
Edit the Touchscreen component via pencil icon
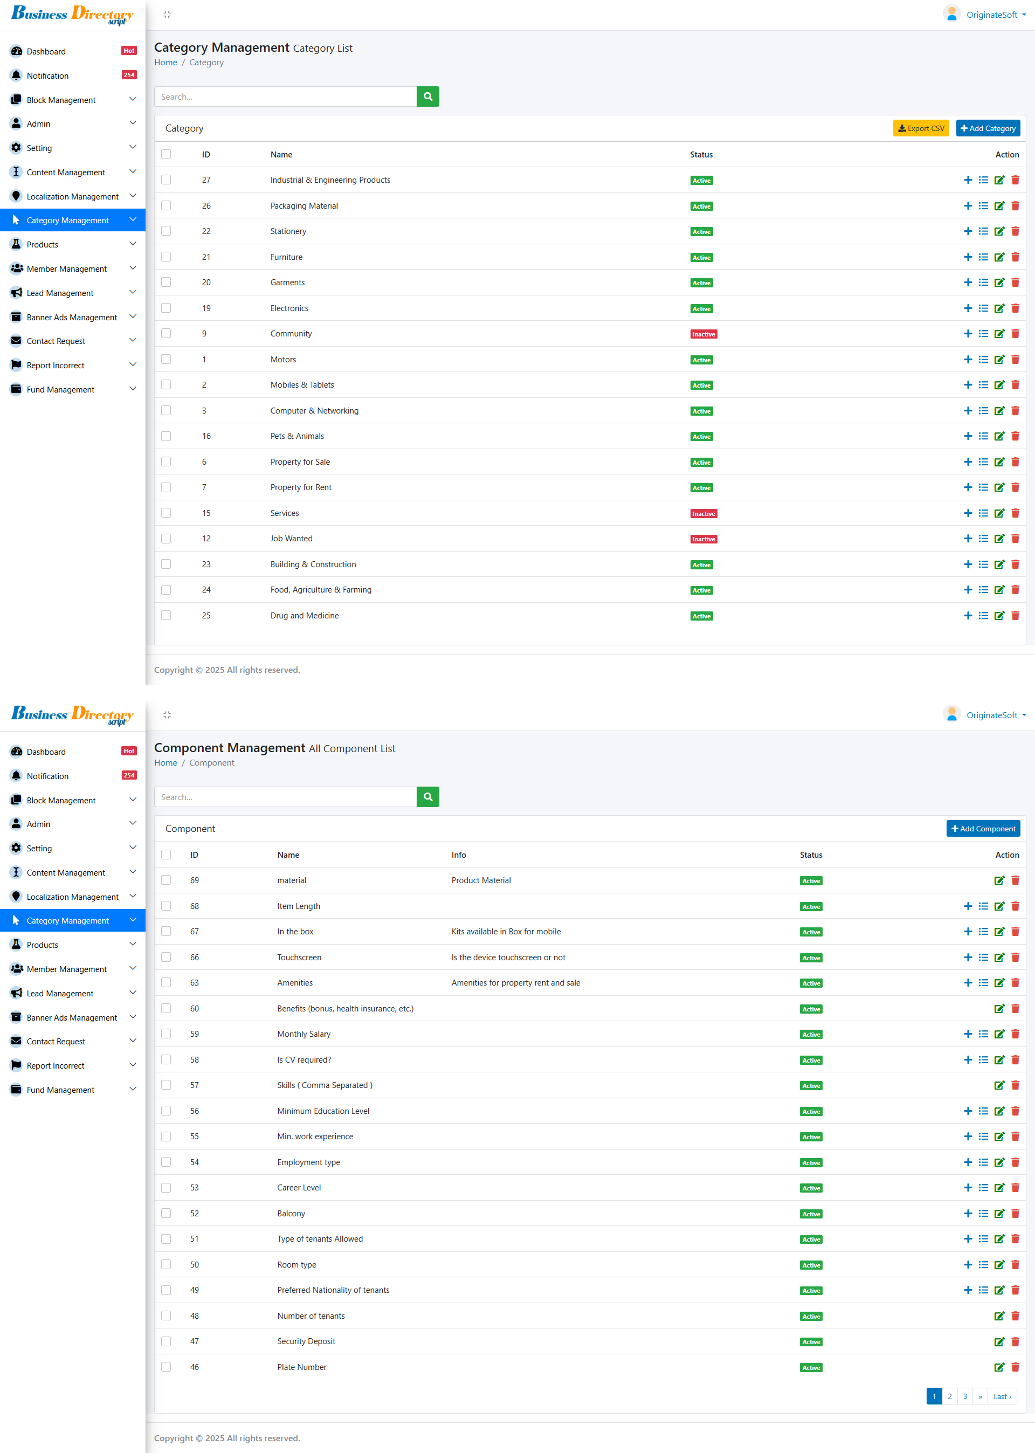click(x=999, y=957)
